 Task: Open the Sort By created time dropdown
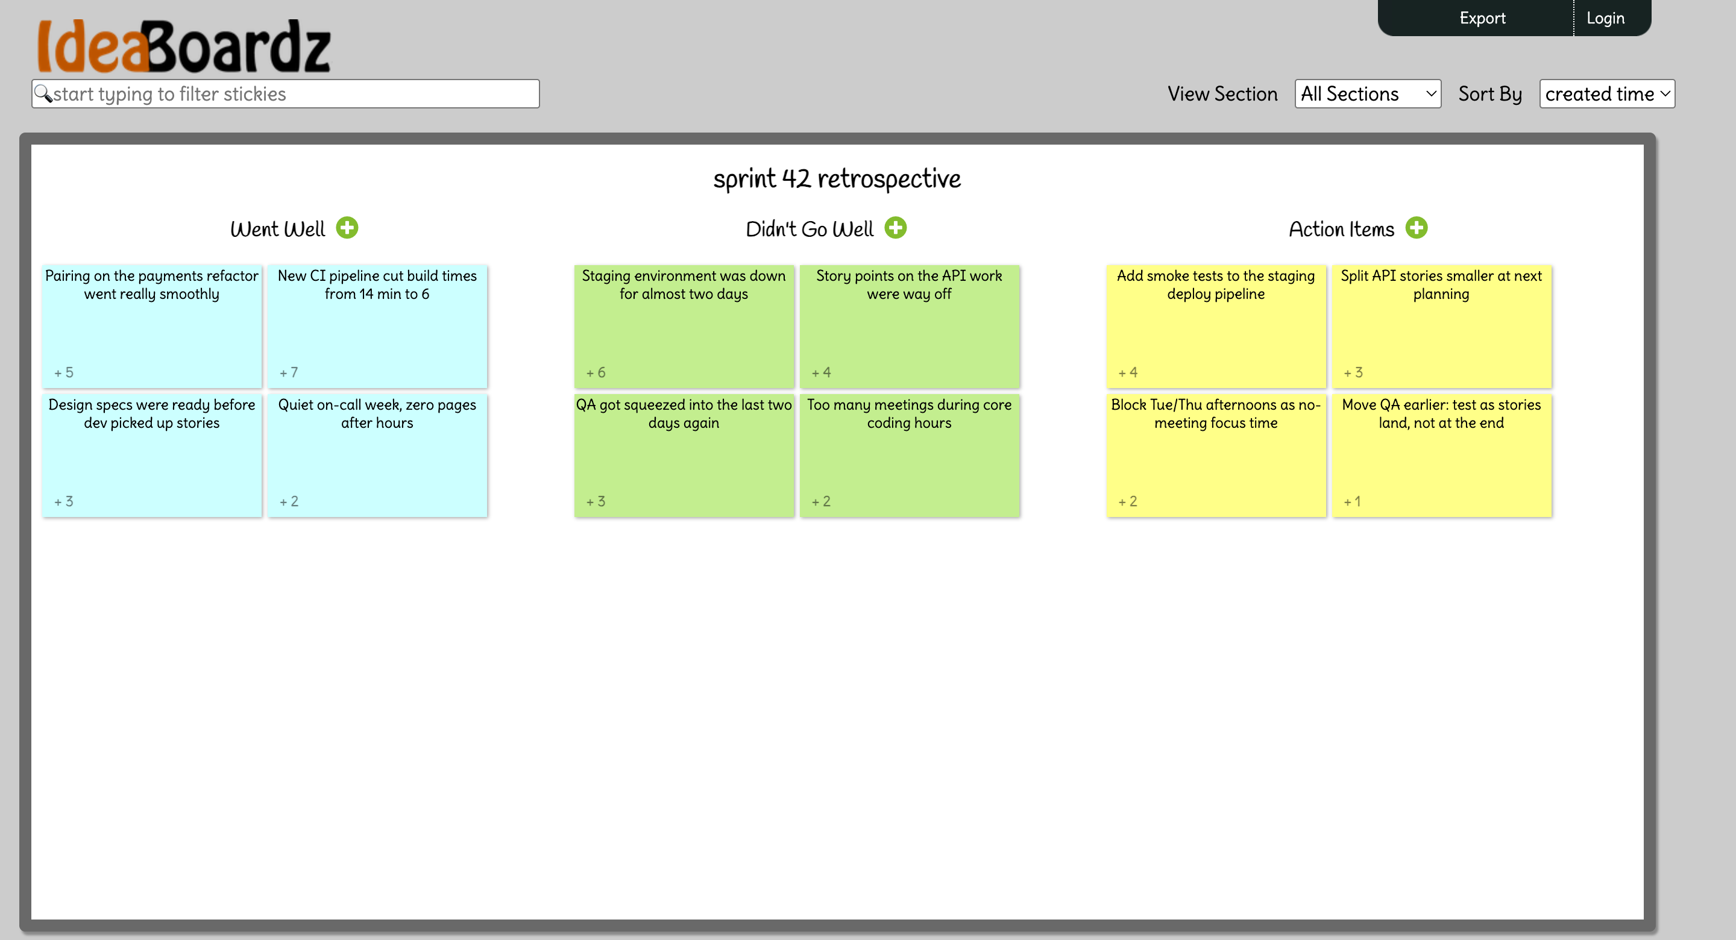pyautogui.click(x=1606, y=93)
